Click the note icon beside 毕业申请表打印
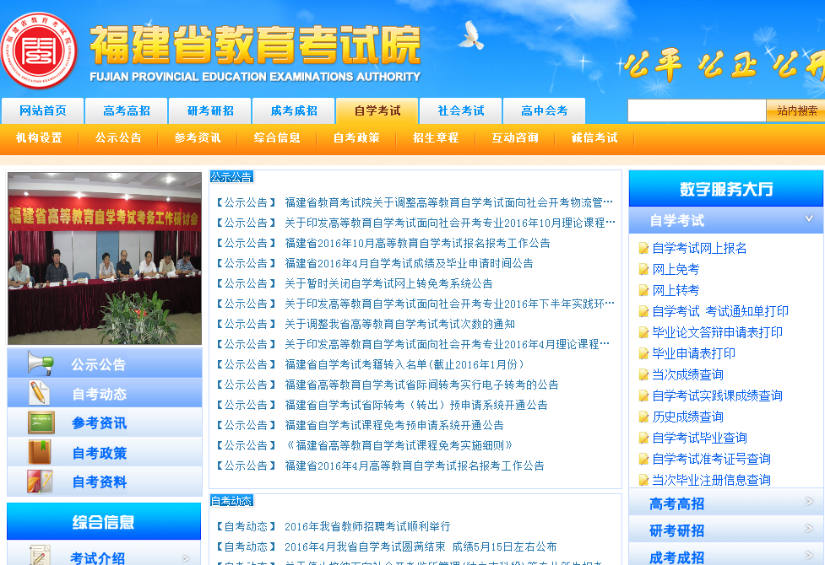The width and height of the screenshot is (825, 565). pyautogui.click(x=643, y=353)
